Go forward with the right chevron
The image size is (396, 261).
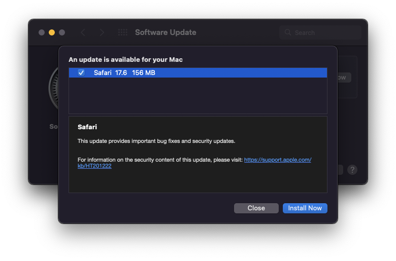102,32
